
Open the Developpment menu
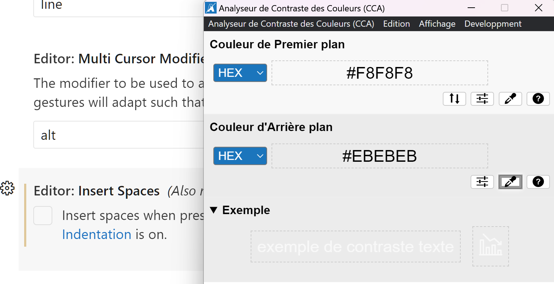pyautogui.click(x=493, y=23)
